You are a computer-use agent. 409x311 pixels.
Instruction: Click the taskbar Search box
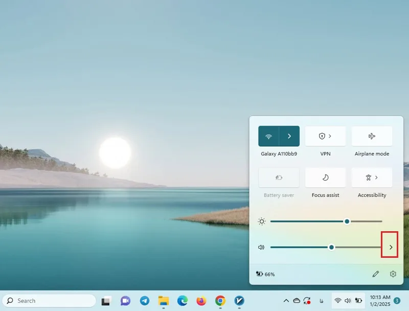coord(49,301)
